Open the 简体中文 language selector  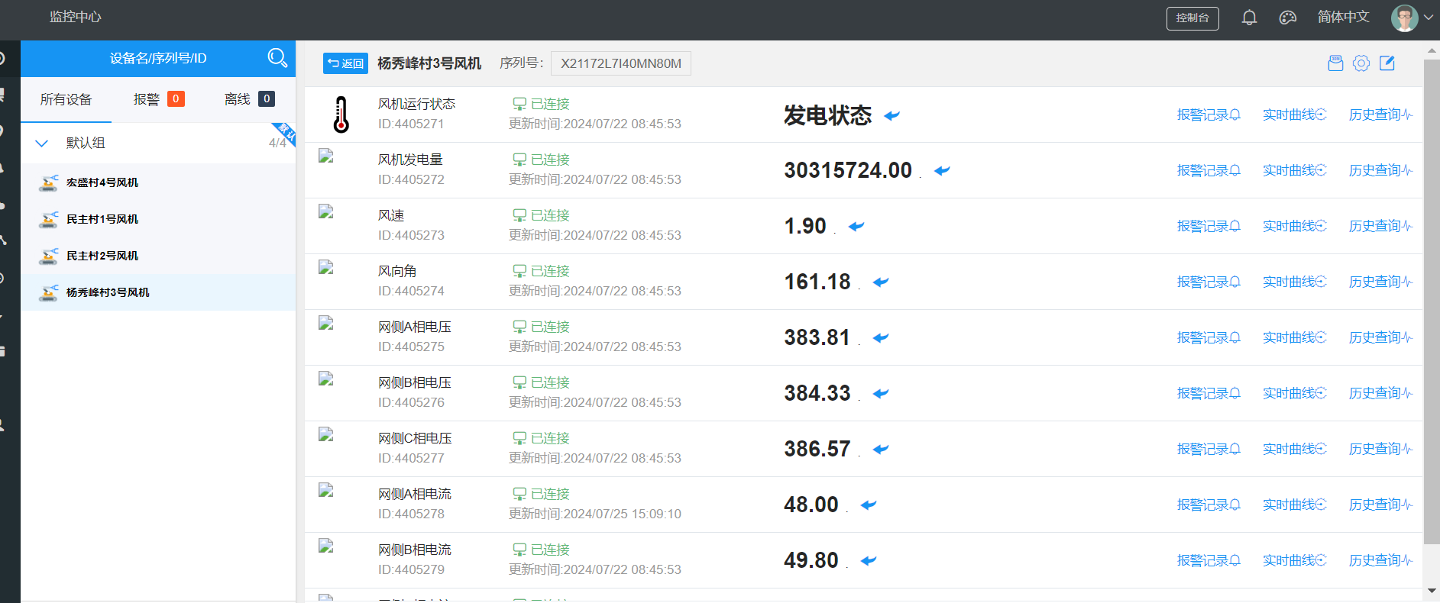click(x=1343, y=17)
